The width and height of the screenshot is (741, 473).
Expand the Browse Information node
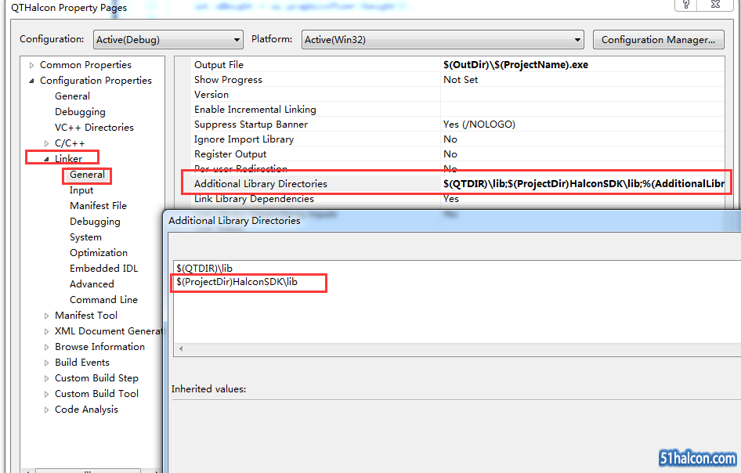tap(46, 347)
